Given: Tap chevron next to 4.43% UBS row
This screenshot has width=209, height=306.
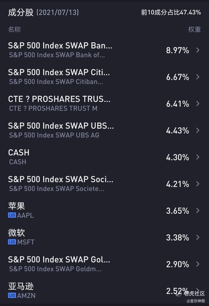Looking at the screenshot, I should pyautogui.click(x=198, y=130).
